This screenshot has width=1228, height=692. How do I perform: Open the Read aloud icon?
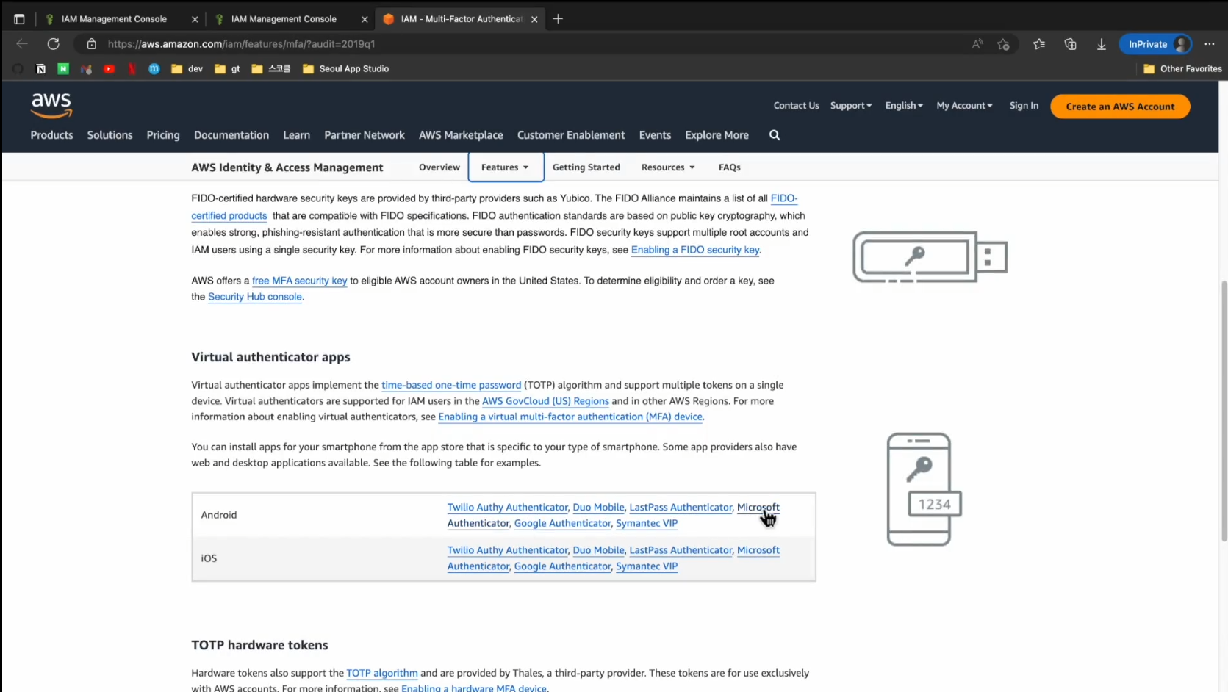click(x=977, y=44)
